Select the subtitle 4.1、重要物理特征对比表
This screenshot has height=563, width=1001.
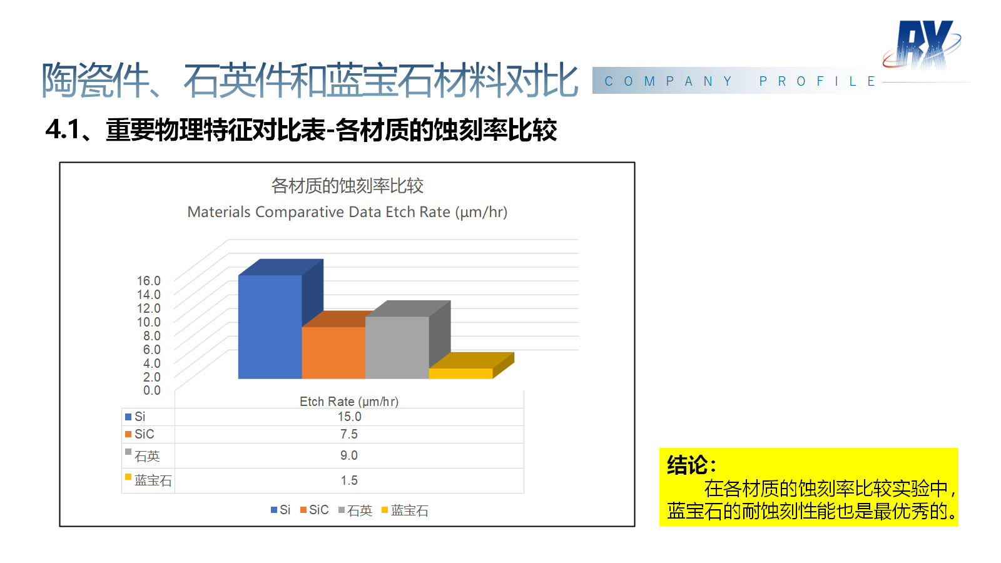(185, 130)
